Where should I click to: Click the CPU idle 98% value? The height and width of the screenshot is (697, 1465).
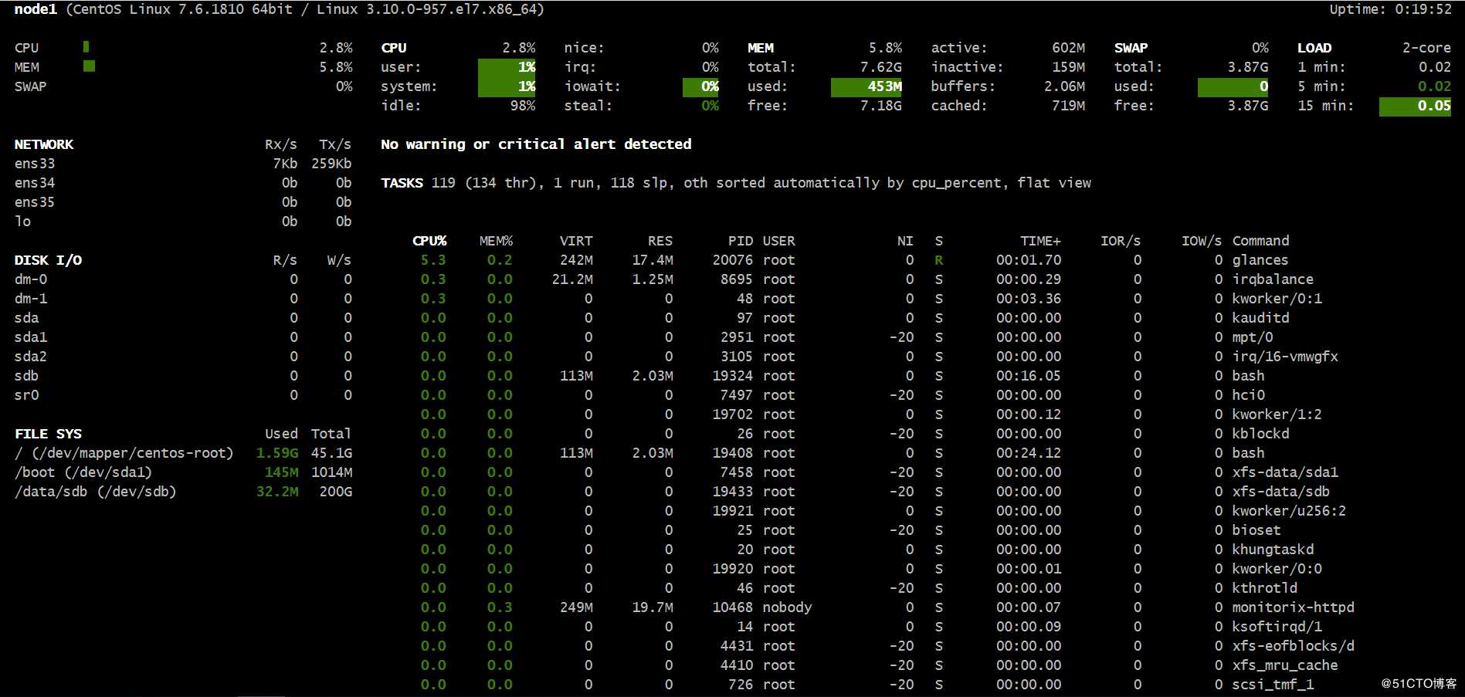522,106
